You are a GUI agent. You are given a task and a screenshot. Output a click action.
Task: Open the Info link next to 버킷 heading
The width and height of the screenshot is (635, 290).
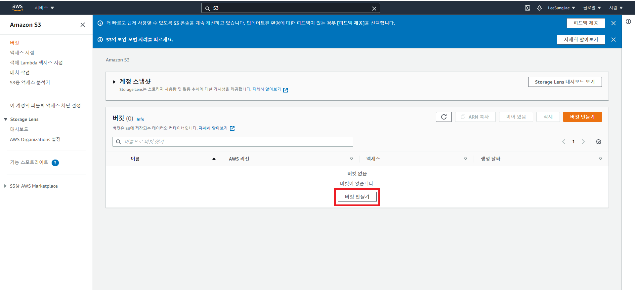coord(140,119)
